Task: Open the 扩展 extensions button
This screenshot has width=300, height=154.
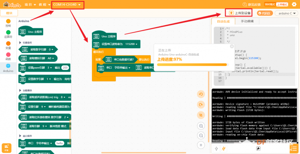Action: [6, 148]
